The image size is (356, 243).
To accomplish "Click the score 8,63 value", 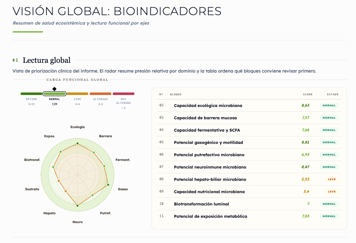I will (305, 105).
